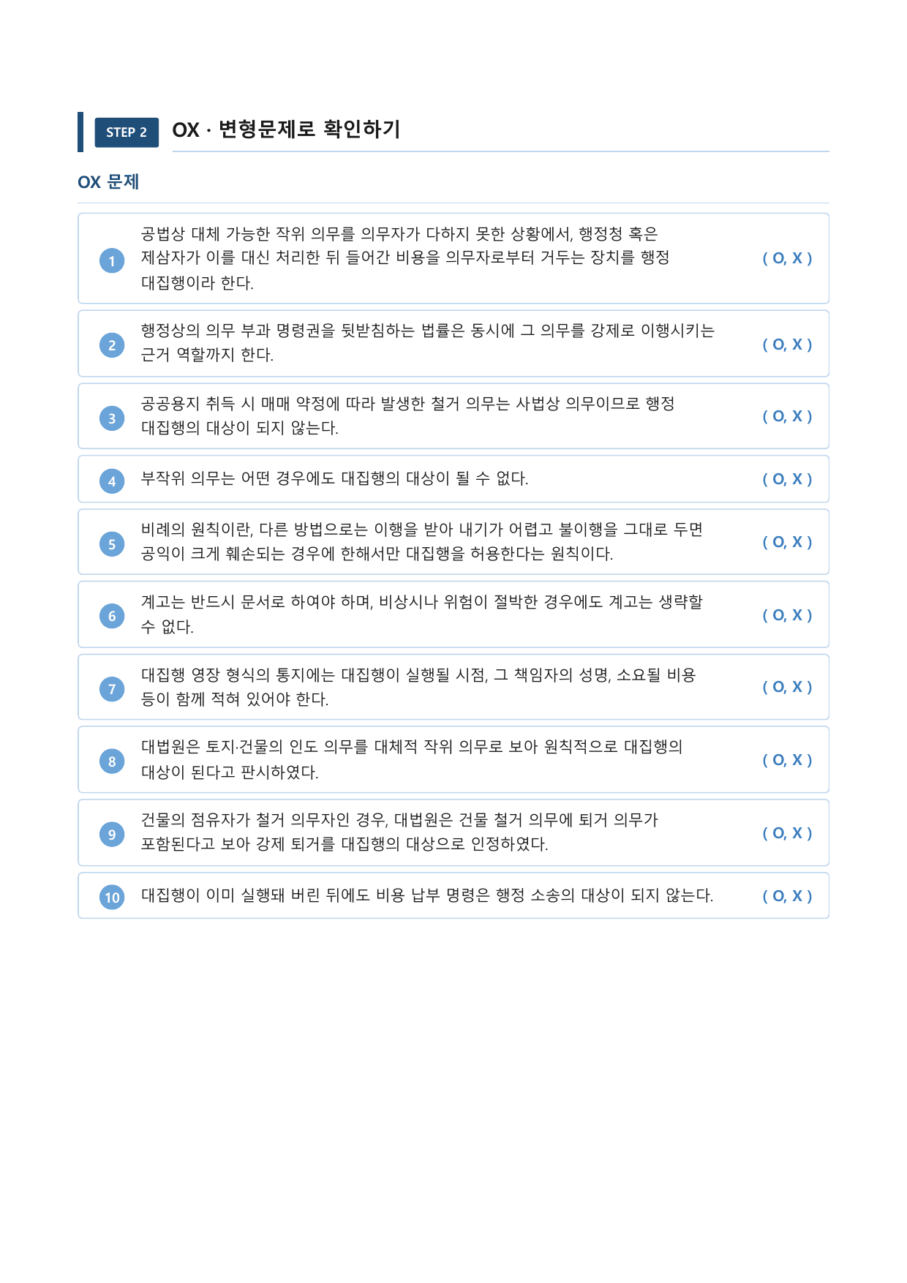
Task: Click the statement starting '대집행이 이미 실행돼 버린'
Action: tap(427, 895)
